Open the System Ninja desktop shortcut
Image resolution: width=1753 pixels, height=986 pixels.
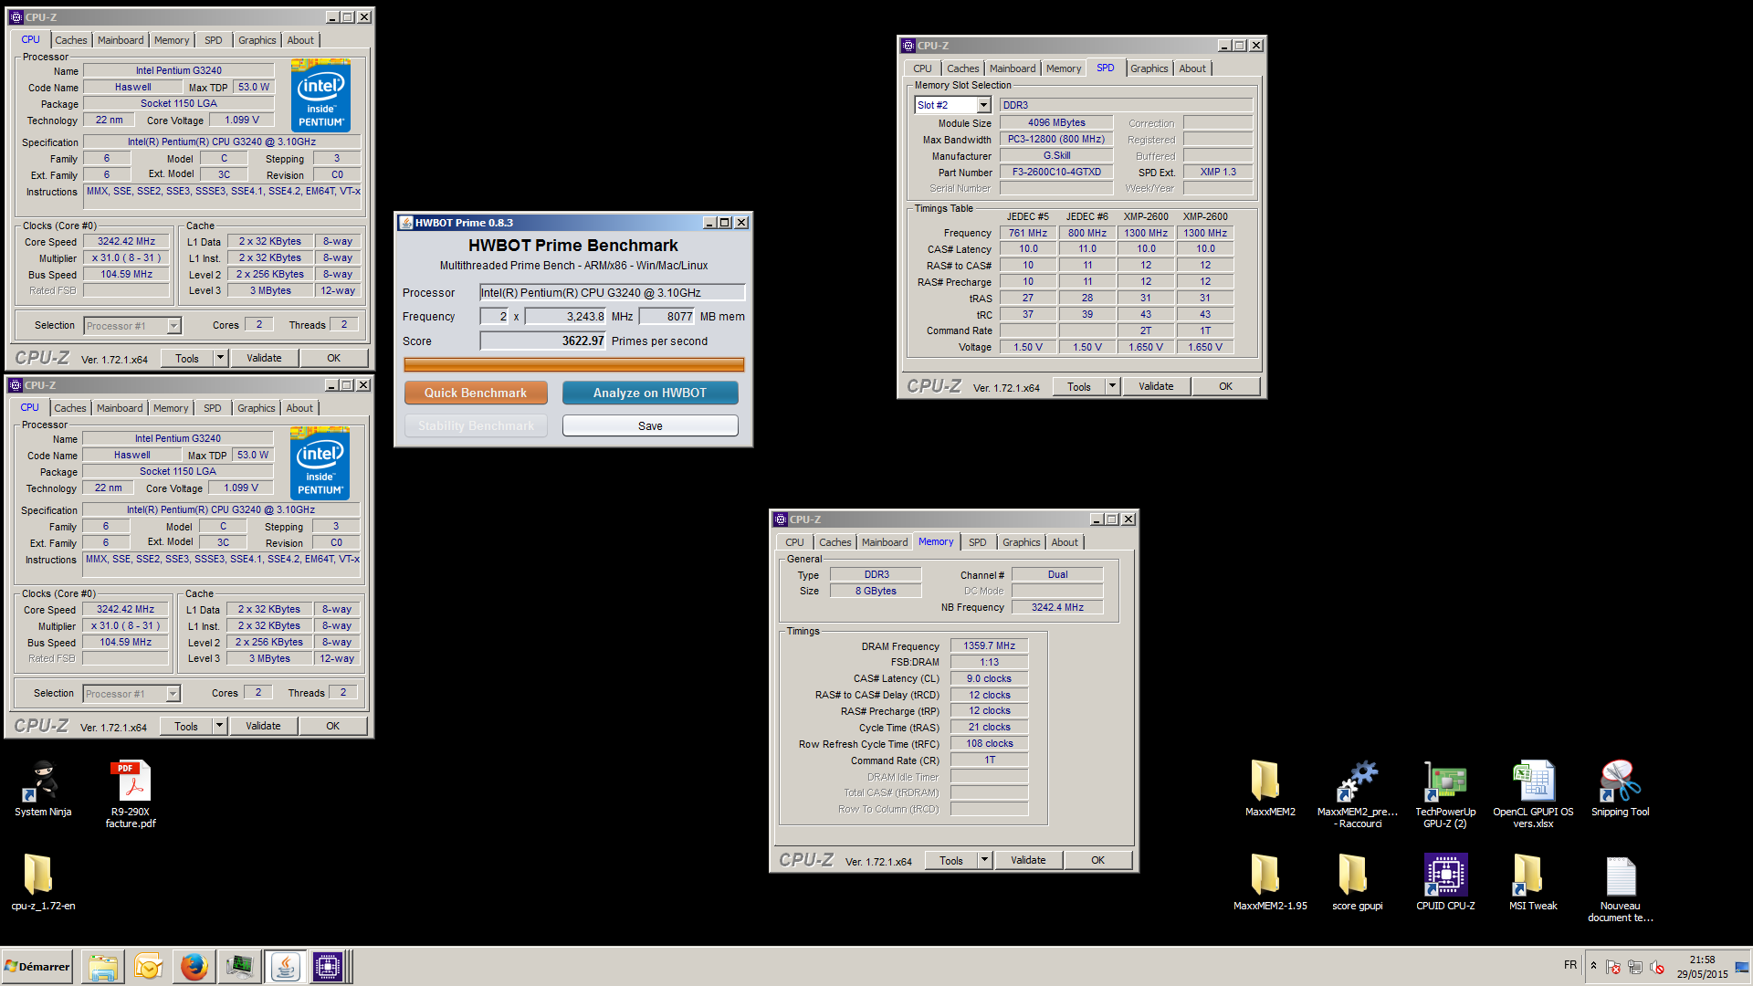(x=43, y=788)
